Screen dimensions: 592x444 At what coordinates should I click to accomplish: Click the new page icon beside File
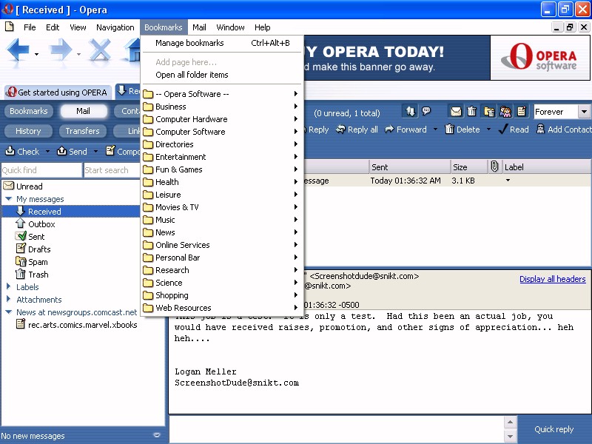[x=10, y=27]
